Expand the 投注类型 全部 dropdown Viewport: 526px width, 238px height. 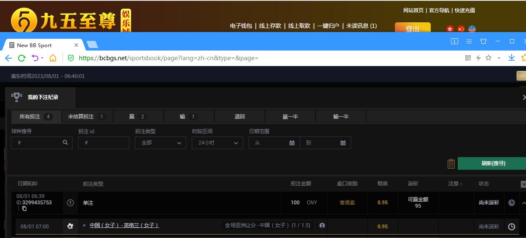[161, 143]
